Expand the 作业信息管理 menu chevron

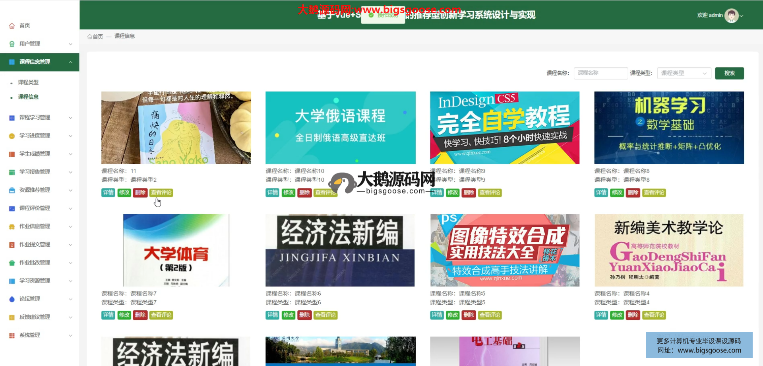70,227
